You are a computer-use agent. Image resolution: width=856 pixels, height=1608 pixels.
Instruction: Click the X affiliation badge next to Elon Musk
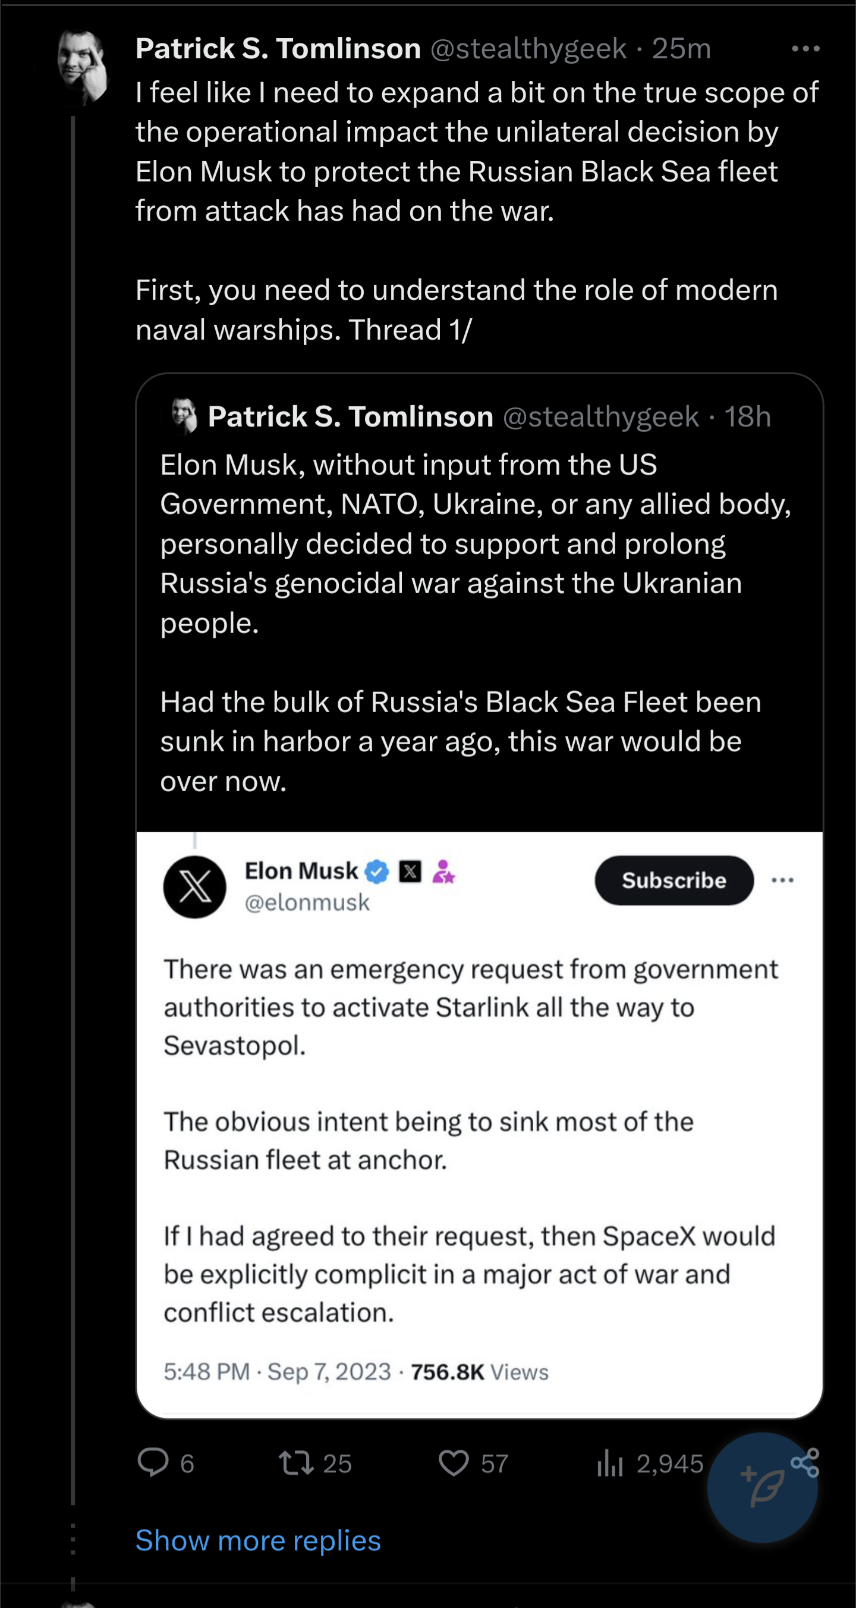pyautogui.click(x=410, y=872)
